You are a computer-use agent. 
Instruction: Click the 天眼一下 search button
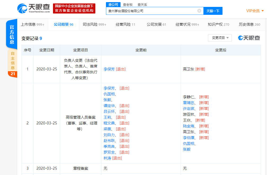point(213,11)
